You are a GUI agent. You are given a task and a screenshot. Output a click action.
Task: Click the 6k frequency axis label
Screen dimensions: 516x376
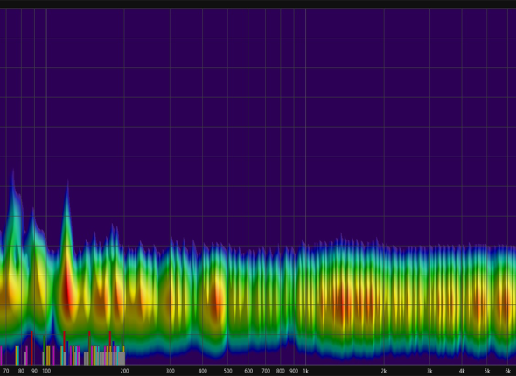pos(507,371)
